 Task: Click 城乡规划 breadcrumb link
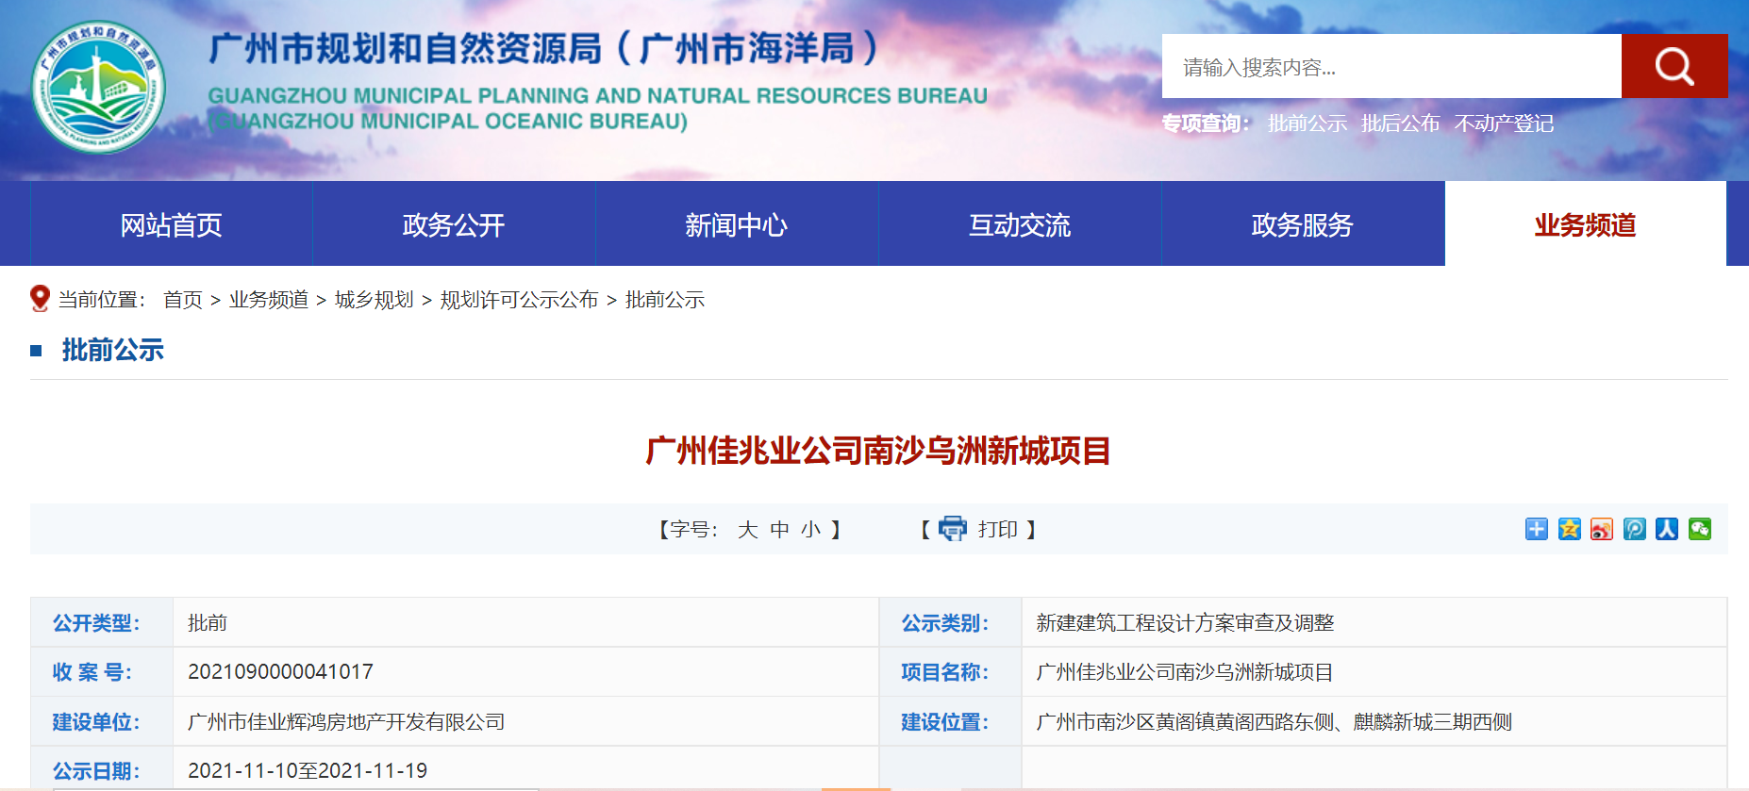point(375,300)
